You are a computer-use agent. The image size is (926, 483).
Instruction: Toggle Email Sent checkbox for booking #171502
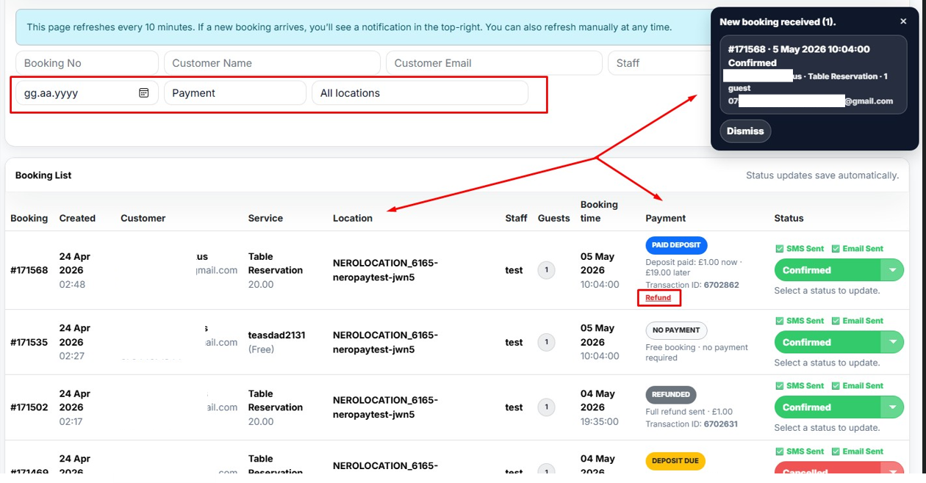836,386
